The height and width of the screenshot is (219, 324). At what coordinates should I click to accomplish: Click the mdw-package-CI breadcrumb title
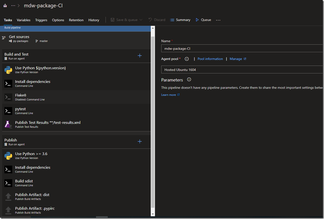click(x=43, y=6)
